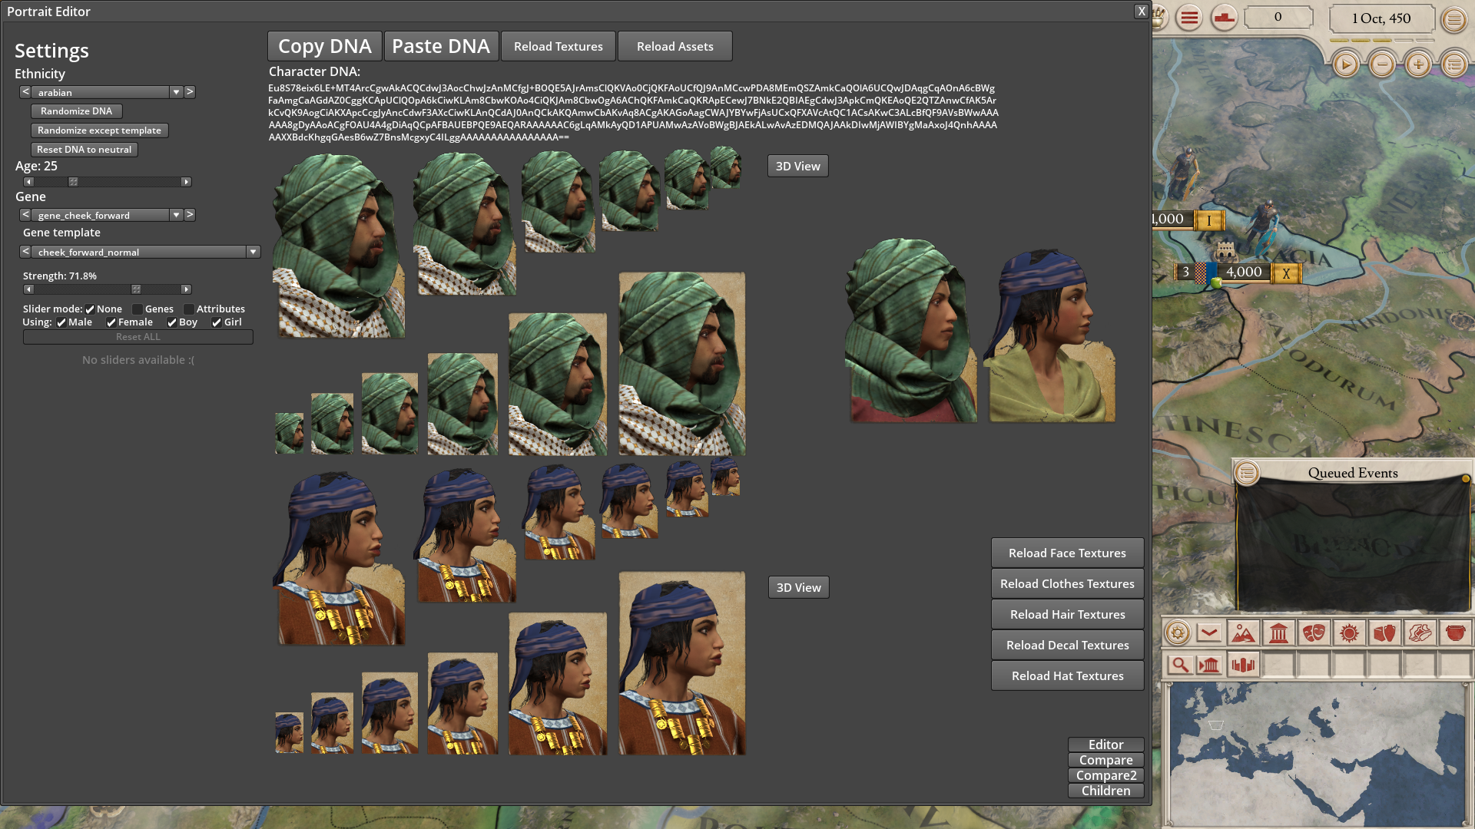Toggle the Girl checkbox
1475x829 pixels.
[x=217, y=322]
